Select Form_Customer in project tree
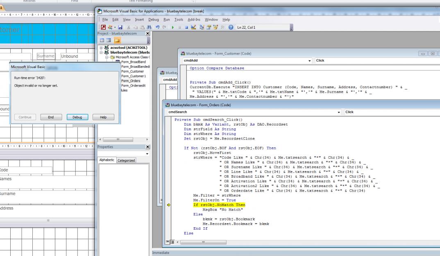This screenshot has height=256, width=440. (x=132, y=71)
